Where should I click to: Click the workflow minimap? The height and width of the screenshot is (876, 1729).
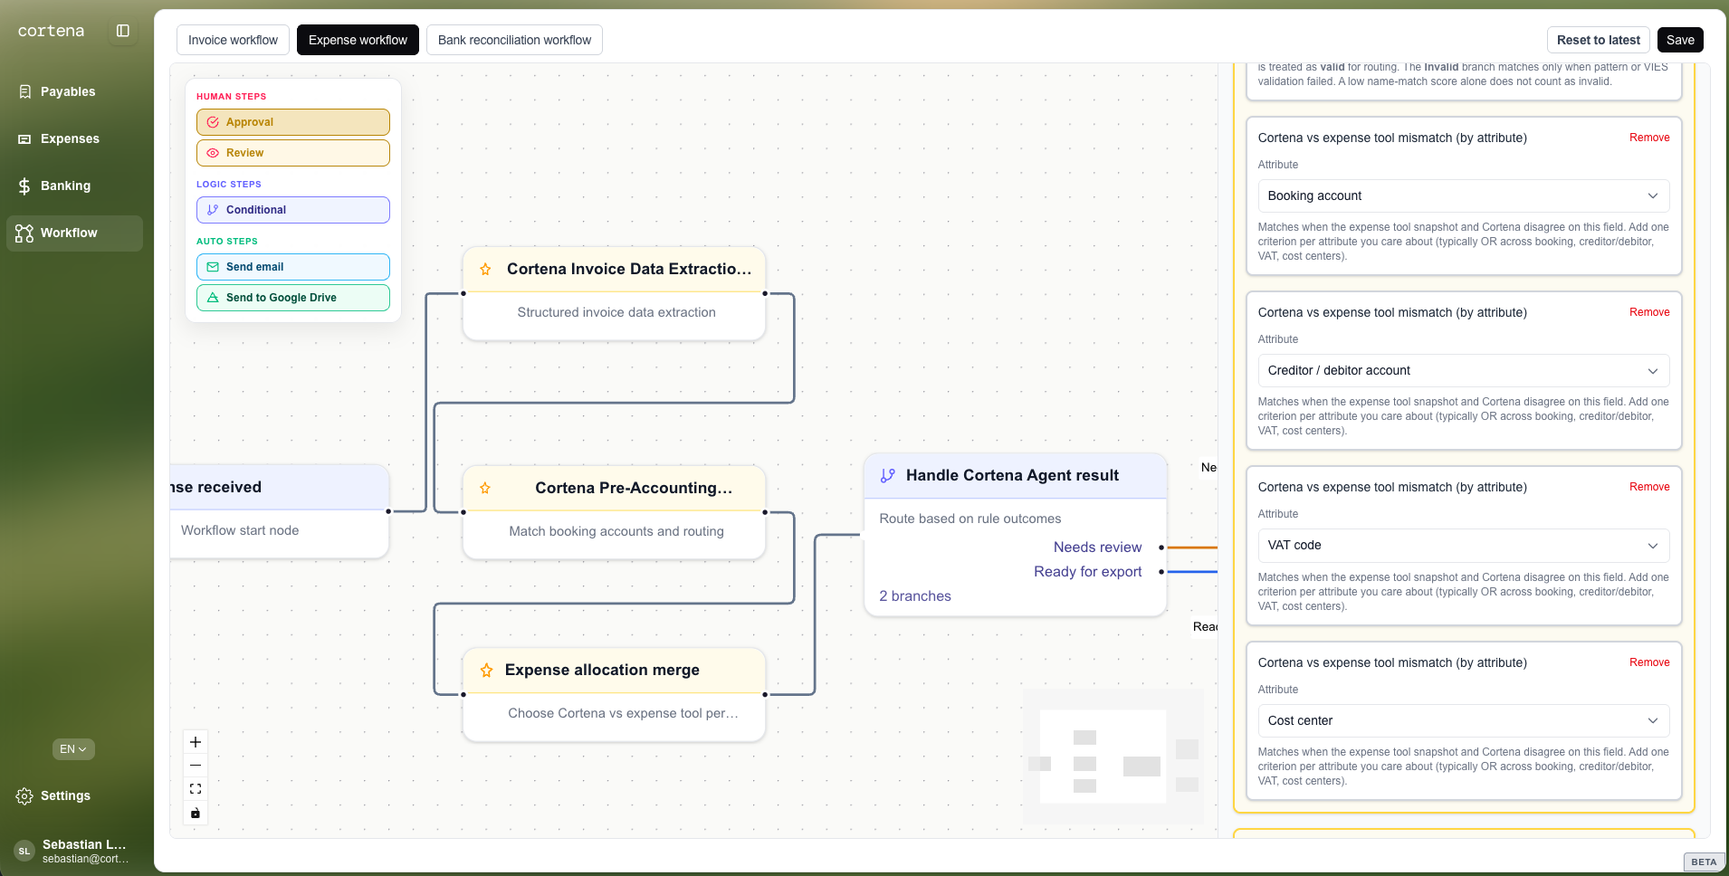(x=1113, y=757)
